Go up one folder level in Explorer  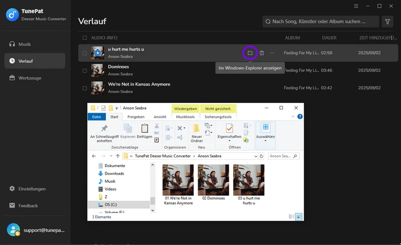pos(117,156)
